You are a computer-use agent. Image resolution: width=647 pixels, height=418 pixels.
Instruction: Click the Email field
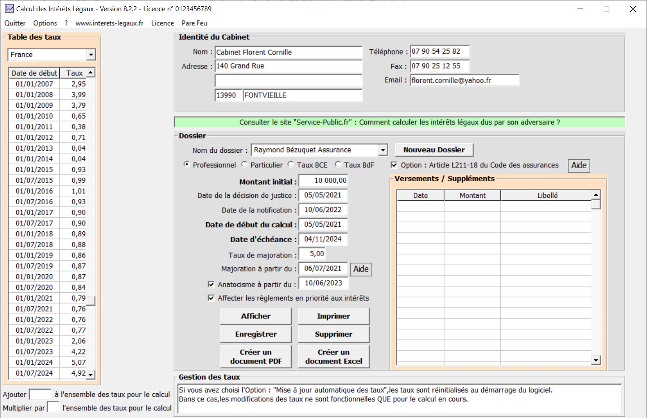point(465,80)
